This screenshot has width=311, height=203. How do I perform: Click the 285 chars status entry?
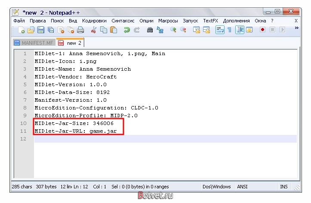[x=22, y=187]
